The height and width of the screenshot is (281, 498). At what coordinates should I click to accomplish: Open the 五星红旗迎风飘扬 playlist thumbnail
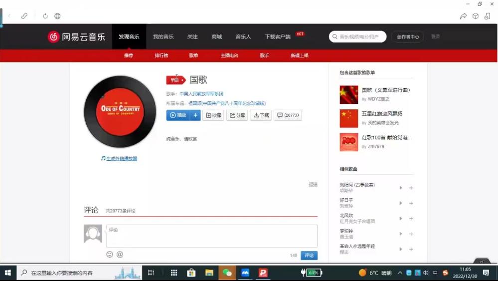tap(349, 118)
